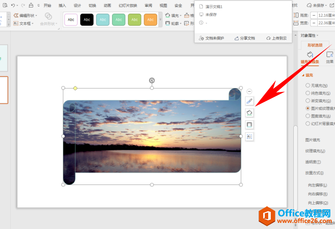Screen dimensions: 335x229
Task: Select Gradient Fill (渐变填充) radio option
Action: pos(307,100)
